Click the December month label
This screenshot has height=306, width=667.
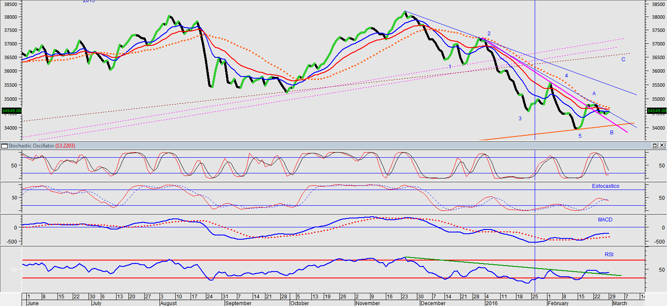point(432,303)
